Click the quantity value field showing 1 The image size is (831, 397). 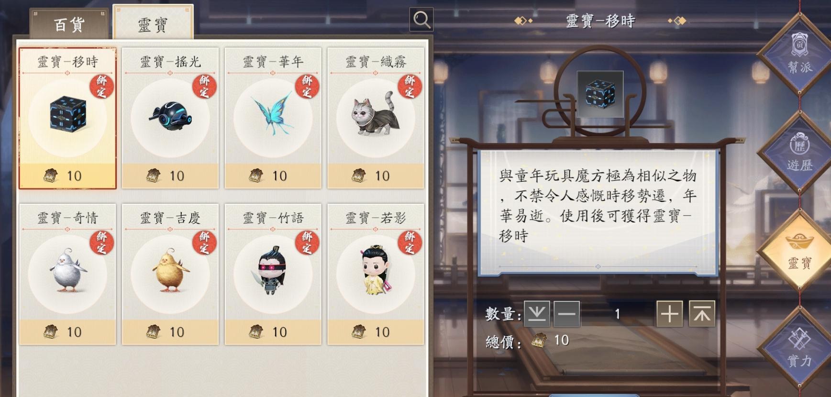(618, 314)
